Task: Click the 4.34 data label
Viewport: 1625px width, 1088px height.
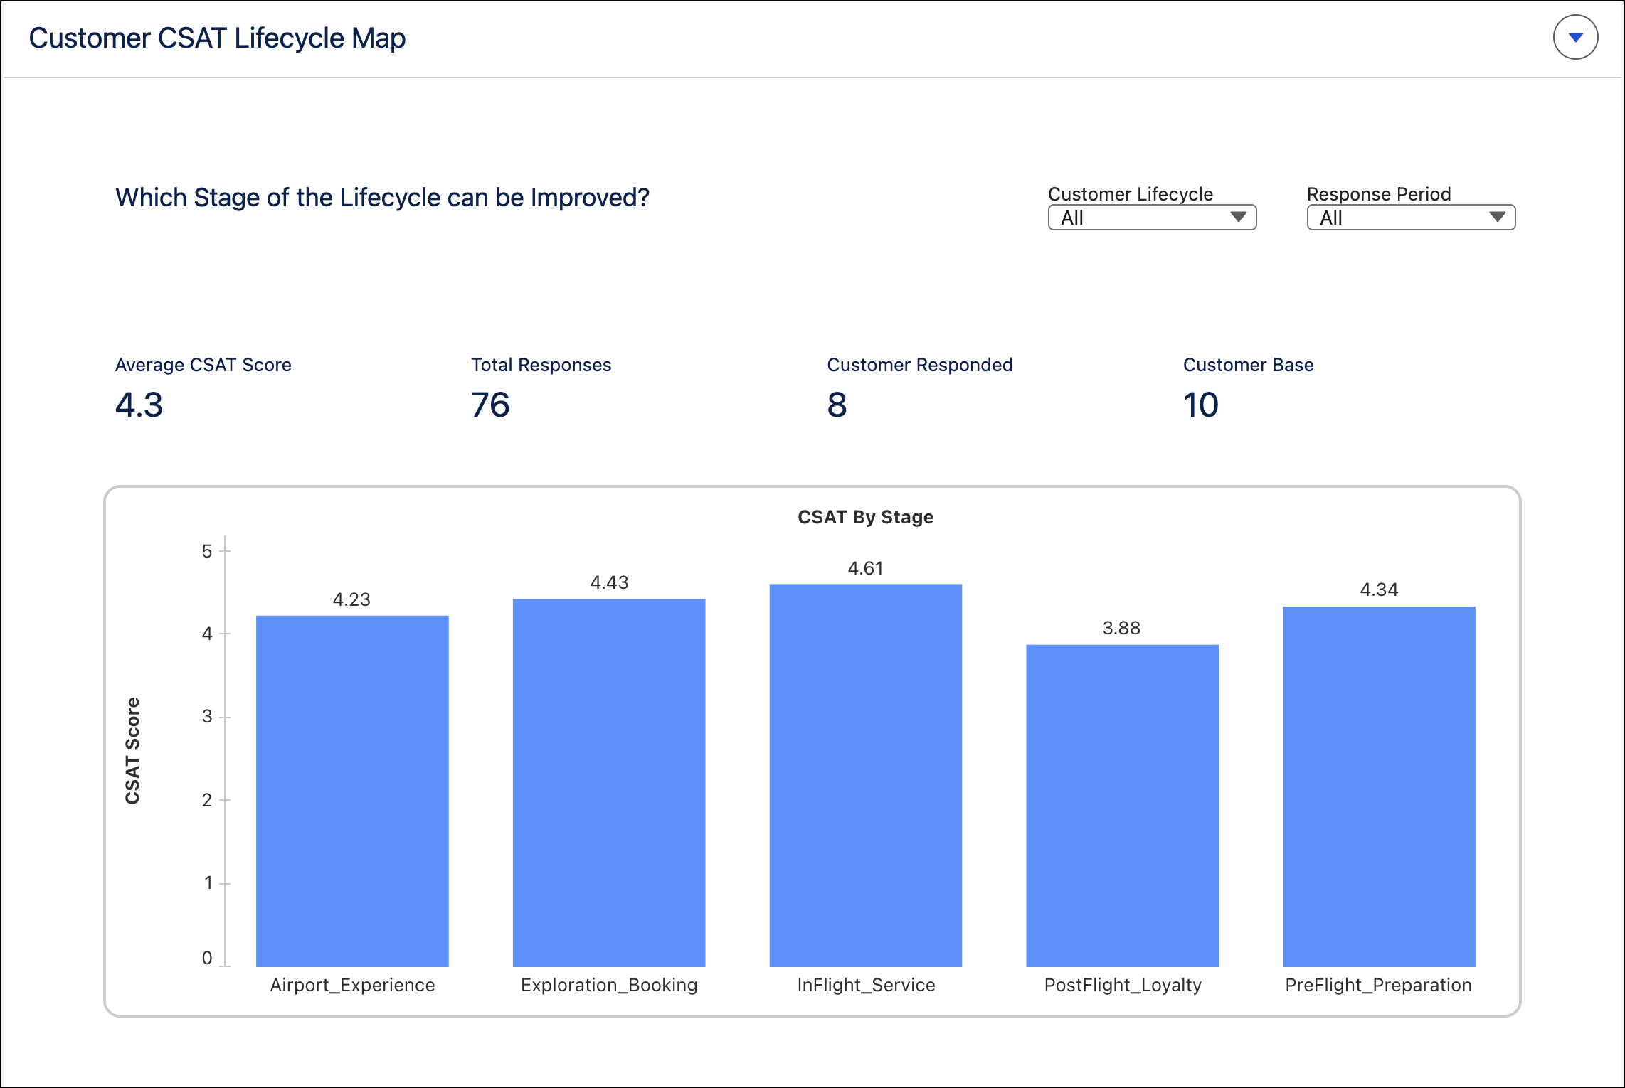Action: pos(1379,590)
